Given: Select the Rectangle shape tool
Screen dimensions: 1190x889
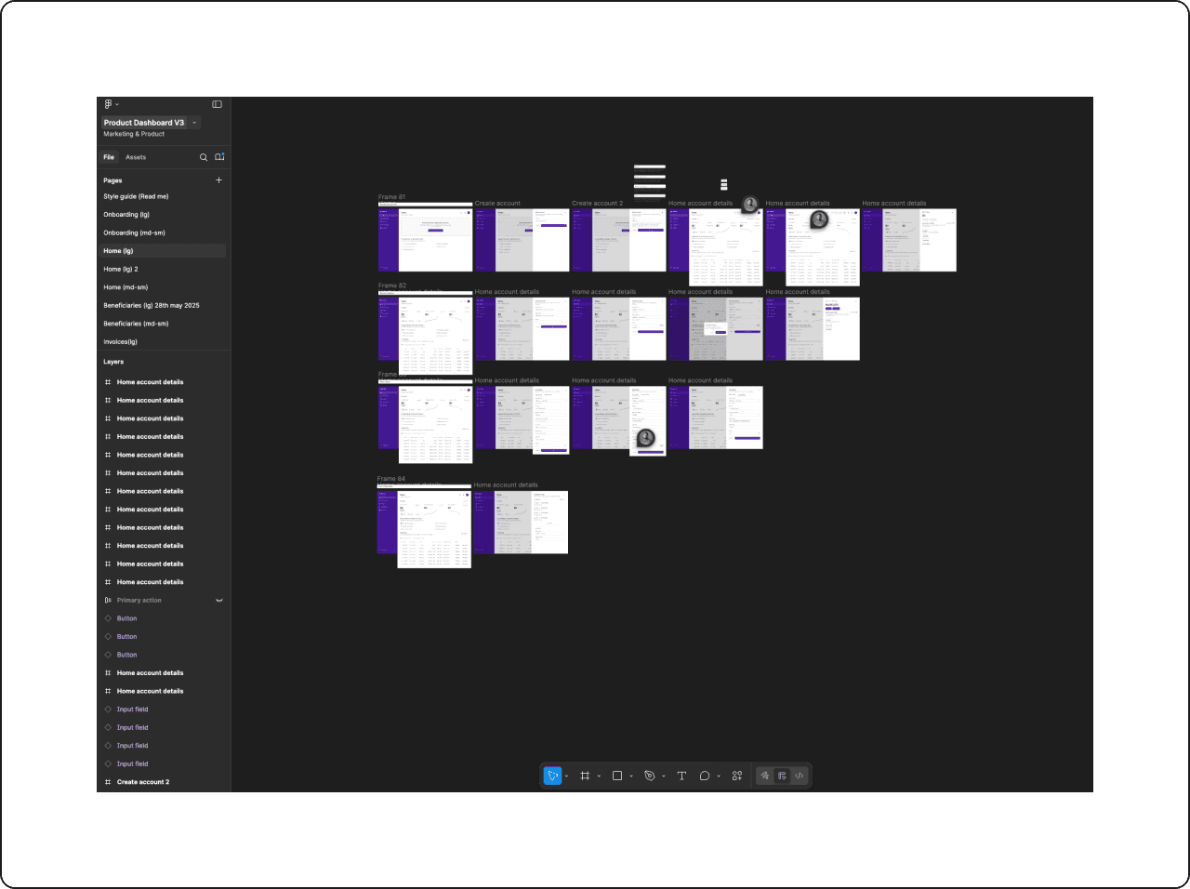Looking at the screenshot, I should (x=617, y=776).
